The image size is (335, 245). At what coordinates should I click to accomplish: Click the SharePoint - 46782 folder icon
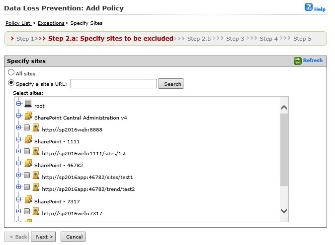point(28,164)
